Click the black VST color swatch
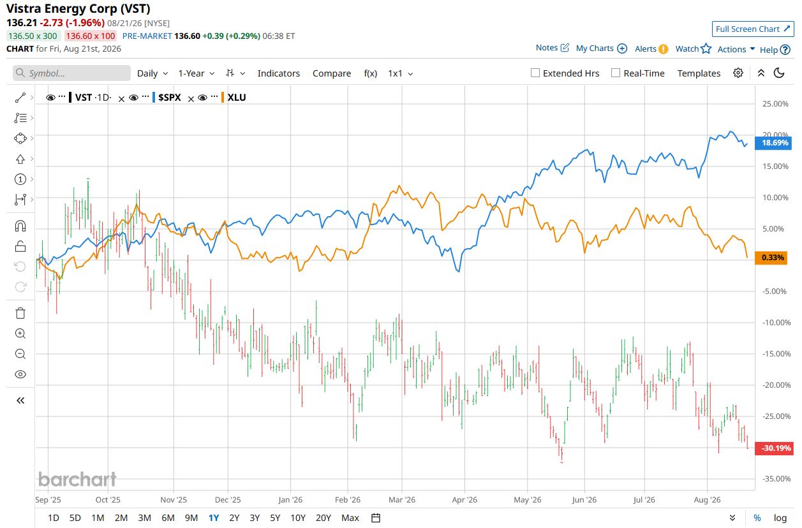 (x=70, y=98)
